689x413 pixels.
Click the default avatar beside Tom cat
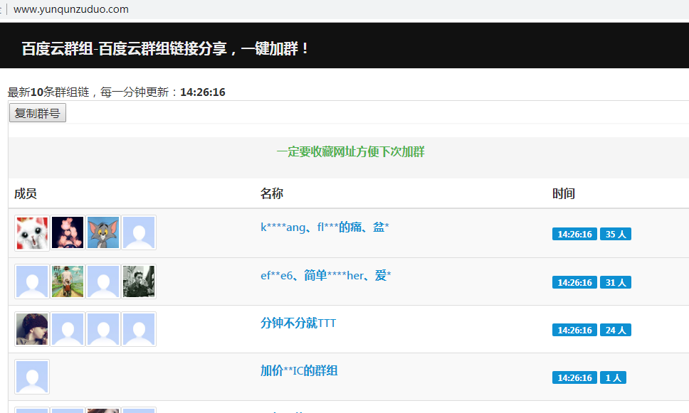click(x=139, y=232)
